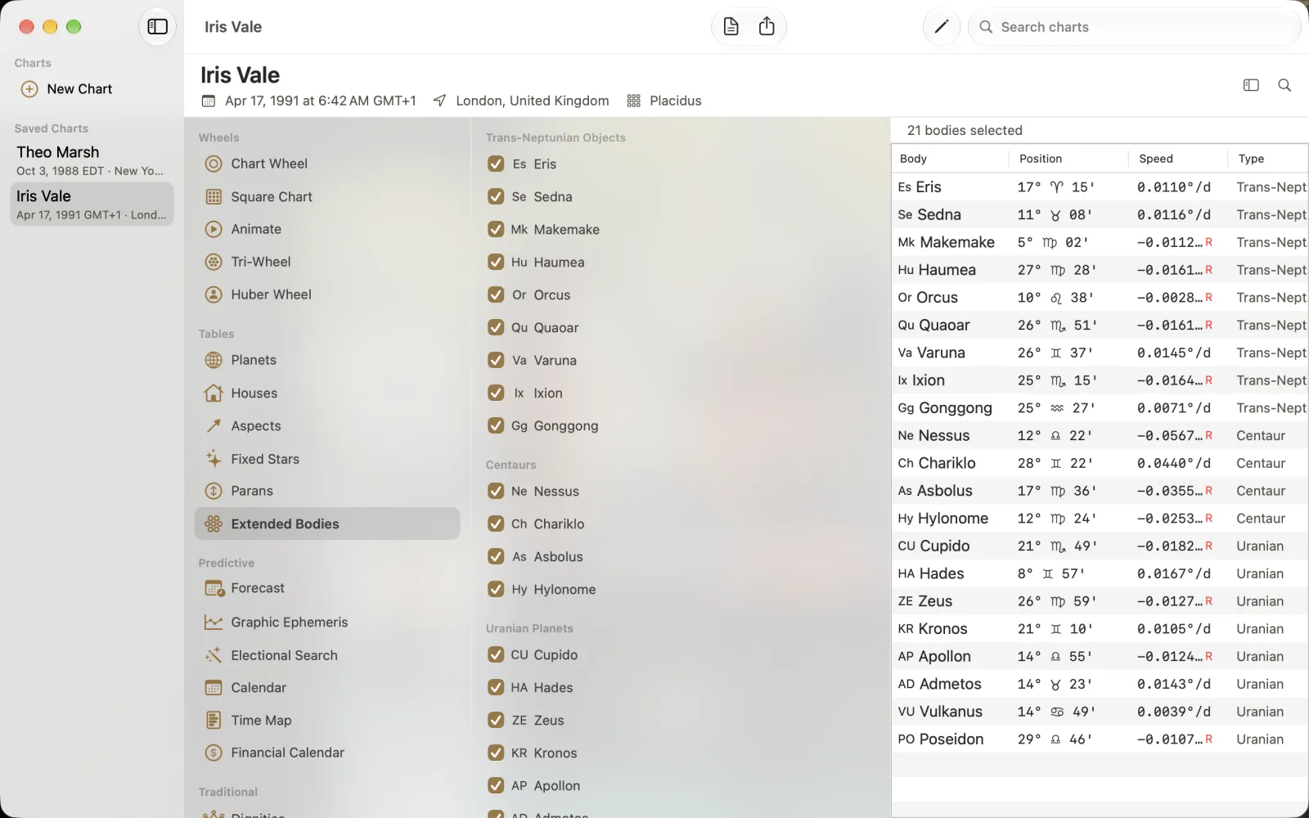The image size is (1309, 818).
Task: Uncheck the Cupido checkbox
Action: coord(496,654)
